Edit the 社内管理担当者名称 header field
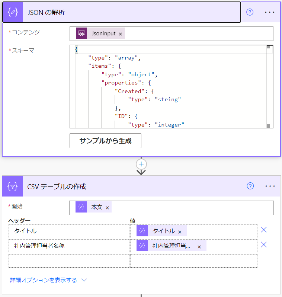282x297 pixels. 69,246
